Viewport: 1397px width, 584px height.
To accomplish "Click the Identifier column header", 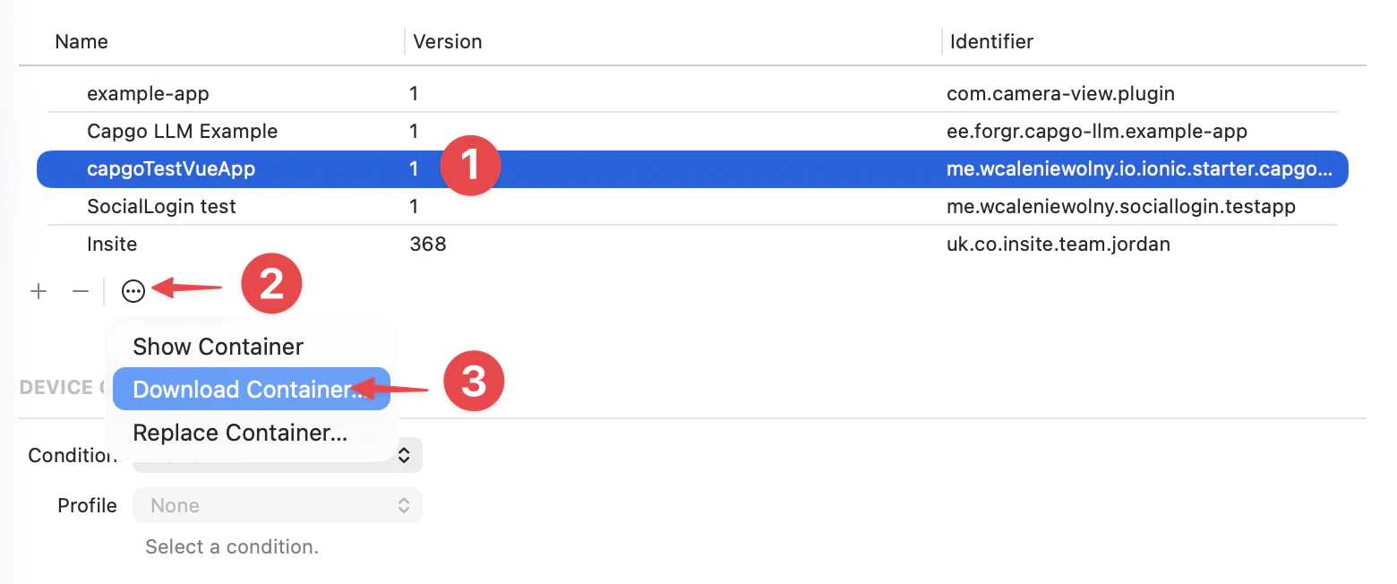I will pyautogui.click(x=990, y=41).
